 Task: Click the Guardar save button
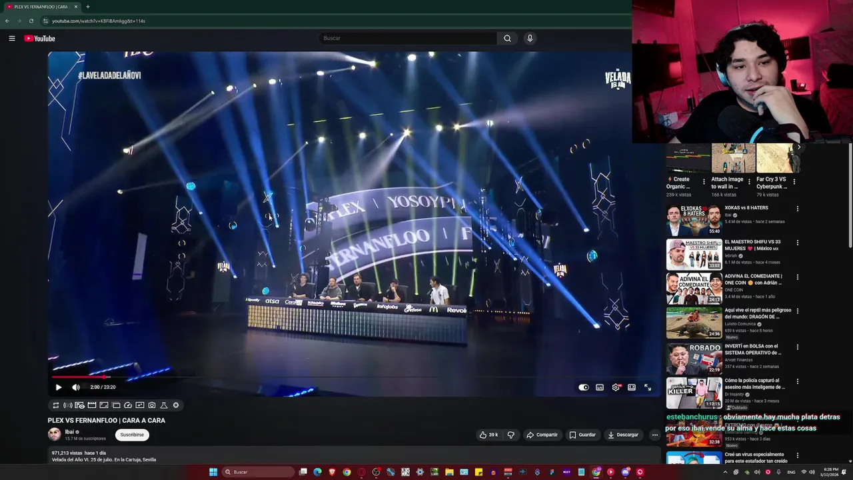click(x=582, y=435)
